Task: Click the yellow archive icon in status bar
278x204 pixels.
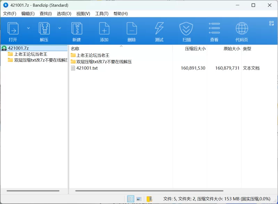Action: pyautogui.click(x=149, y=199)
